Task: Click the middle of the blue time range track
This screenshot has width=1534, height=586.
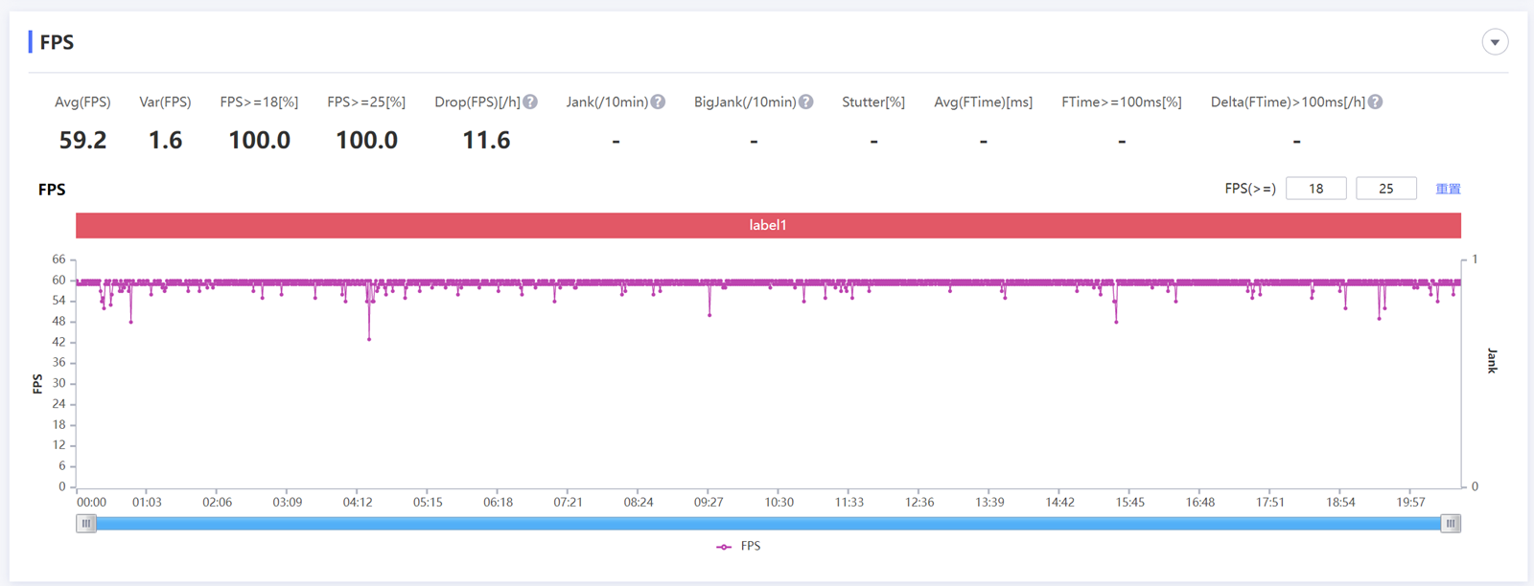Action: click(x=768, y=524)
